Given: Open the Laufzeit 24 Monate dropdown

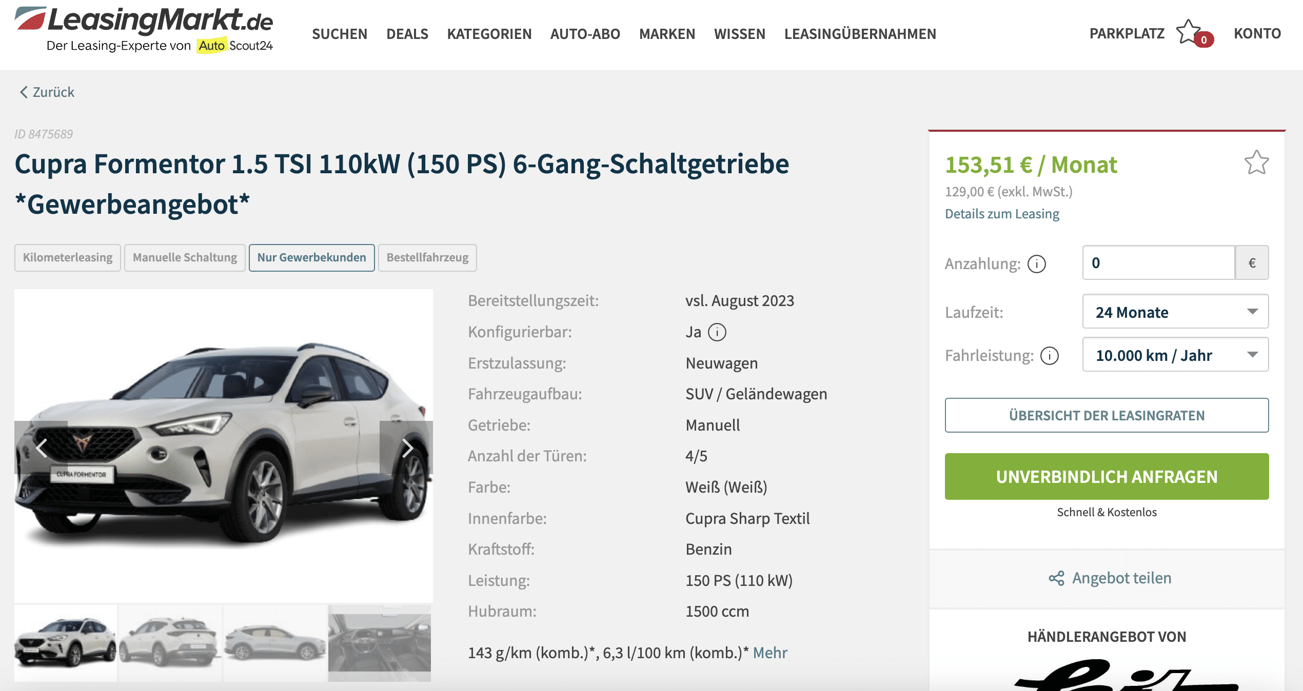Looking at the screenshot, I should [x=1175, y=311].
